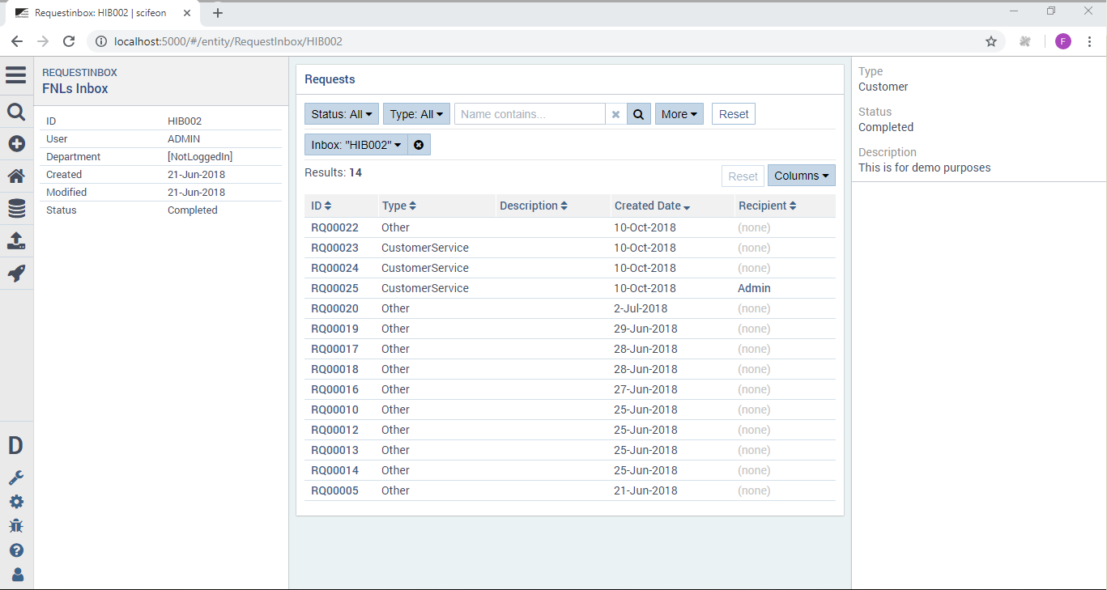1107x590 pixels.
Task: Go back with browser back arrow
Action: pyautogui.click(x=17, y=41)
